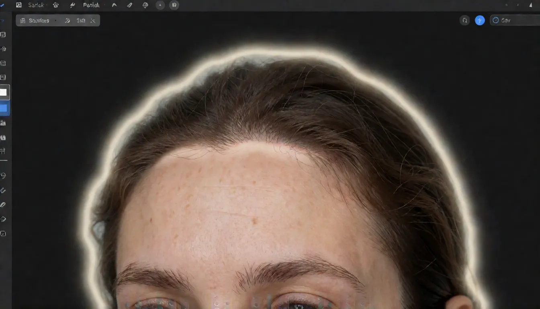Click the blue round button near the search field

click(x=480, y=20)
